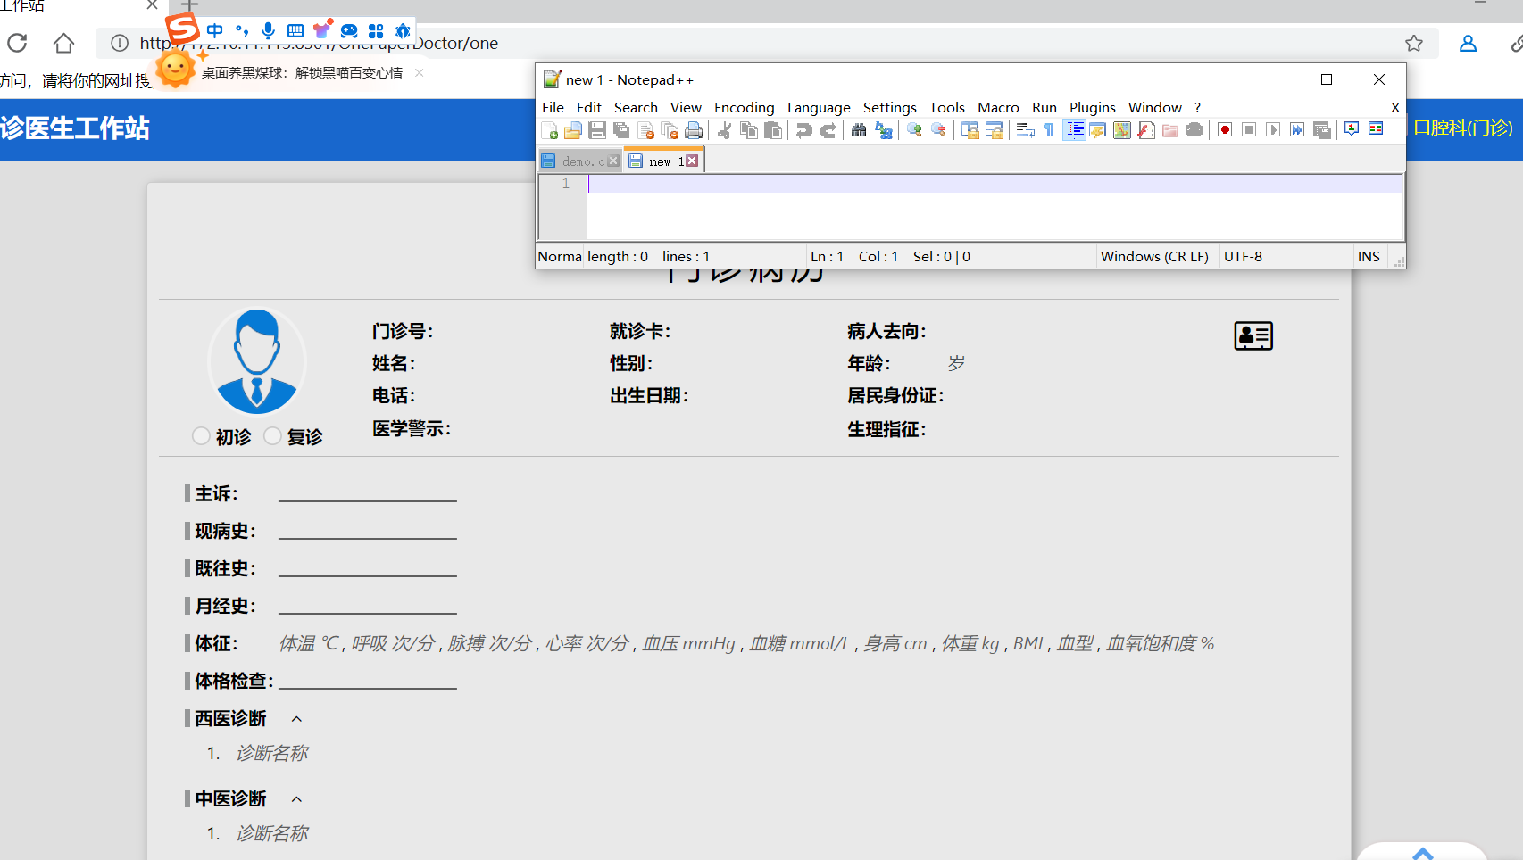The image size is (1523, 860).
Task: Open the Plugins menu in Notepad++
Action: pos(1092,107)
